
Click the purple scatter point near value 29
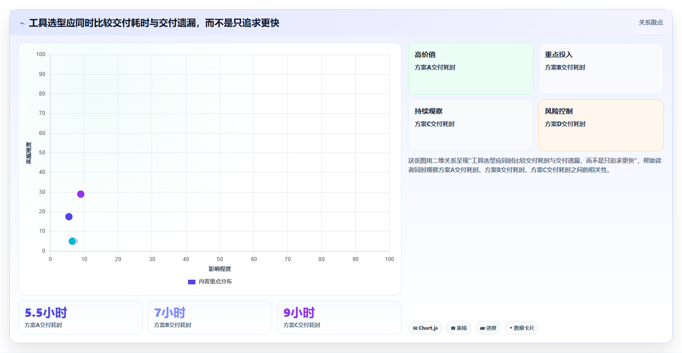(81, 194)
